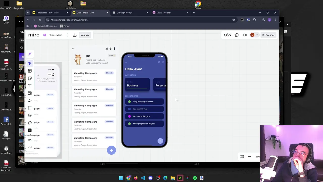Open the Stickers and emojis tool
The image size is (323, 182).
point(30,115)
